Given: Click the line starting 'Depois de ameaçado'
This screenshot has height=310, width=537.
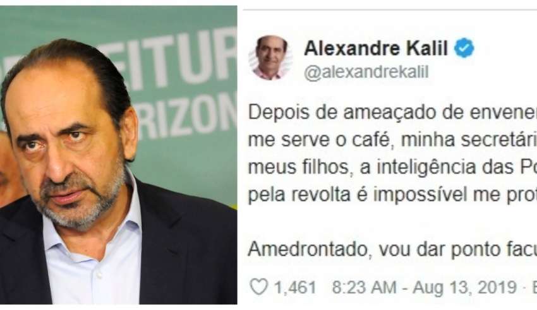Looking at the screenshot, I should tap(392, 113).
